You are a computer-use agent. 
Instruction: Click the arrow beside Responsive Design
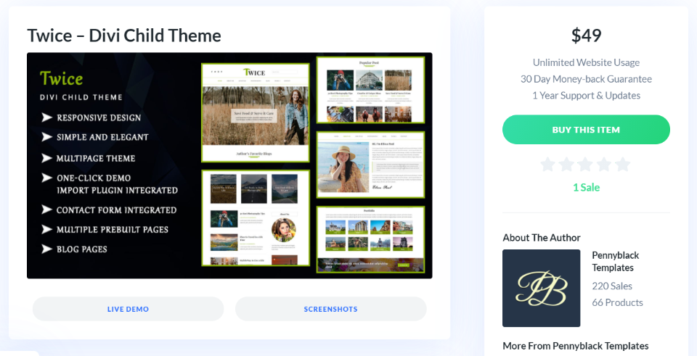coord(46,117)
